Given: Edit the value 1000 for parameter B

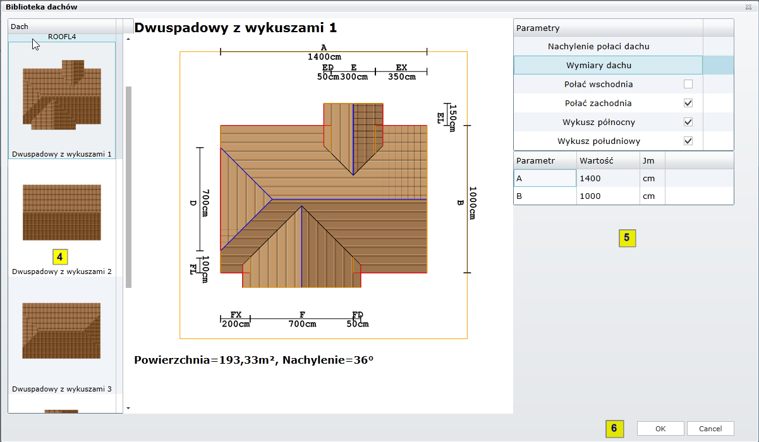Looking at the screenshot, I should pyautogui.click(x=607, y=196).
